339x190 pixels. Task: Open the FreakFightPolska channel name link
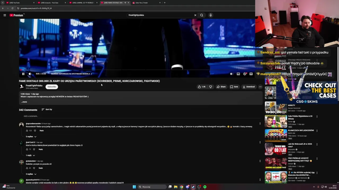[x=34, y=85]
